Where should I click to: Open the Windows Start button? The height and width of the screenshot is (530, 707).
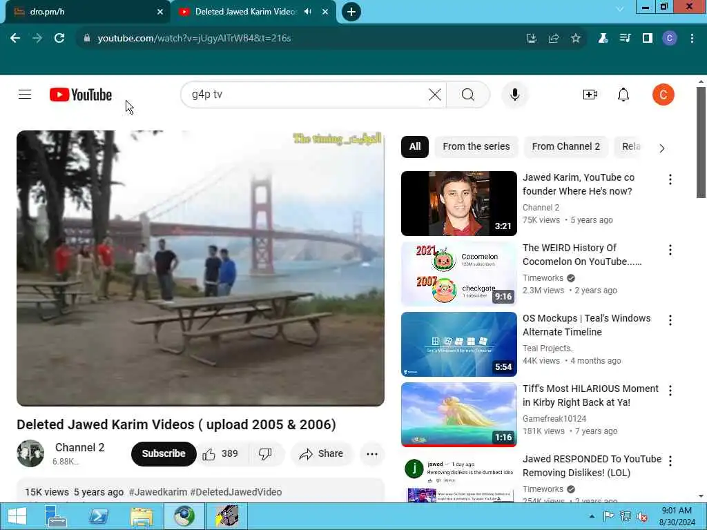pos(17,516)
